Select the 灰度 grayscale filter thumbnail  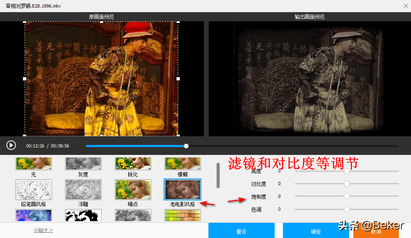[x=83, y=164]
